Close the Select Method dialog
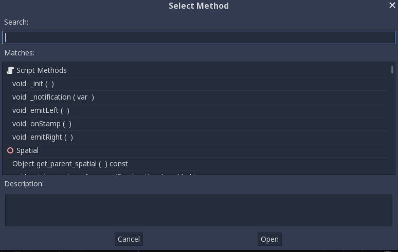This screenshot has width=398, height=252. coord(392,5)
